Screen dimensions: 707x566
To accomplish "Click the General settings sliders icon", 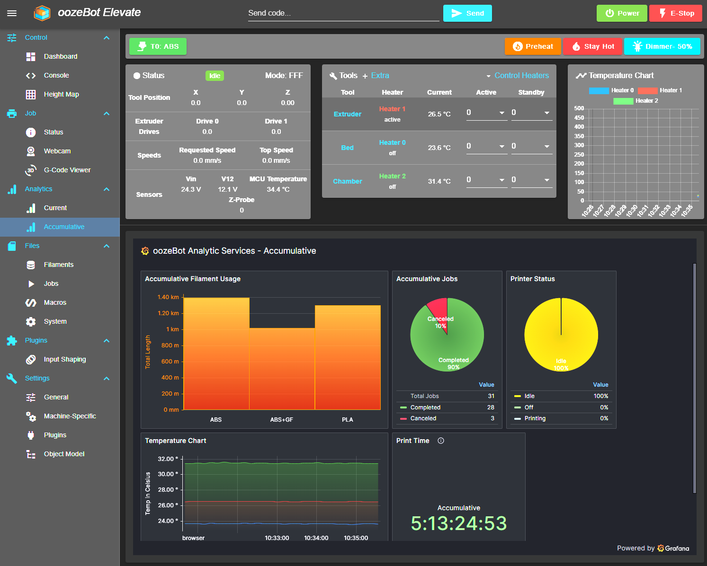I will click(x=31, y=398).
